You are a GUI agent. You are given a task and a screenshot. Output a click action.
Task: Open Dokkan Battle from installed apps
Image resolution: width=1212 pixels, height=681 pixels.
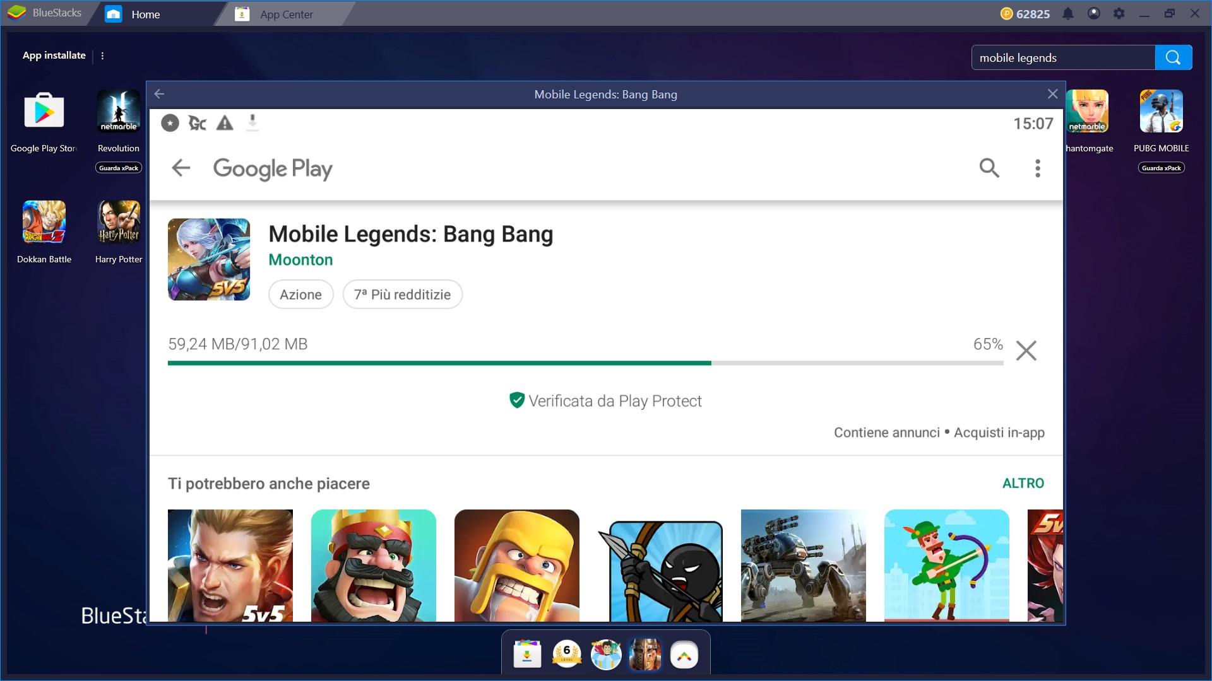pyautogui.click(x=44, y=223)
